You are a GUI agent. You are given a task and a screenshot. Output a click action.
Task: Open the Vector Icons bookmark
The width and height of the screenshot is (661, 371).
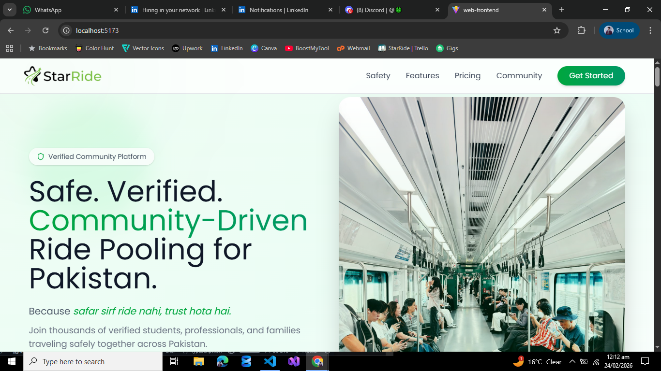pos(143,48)
